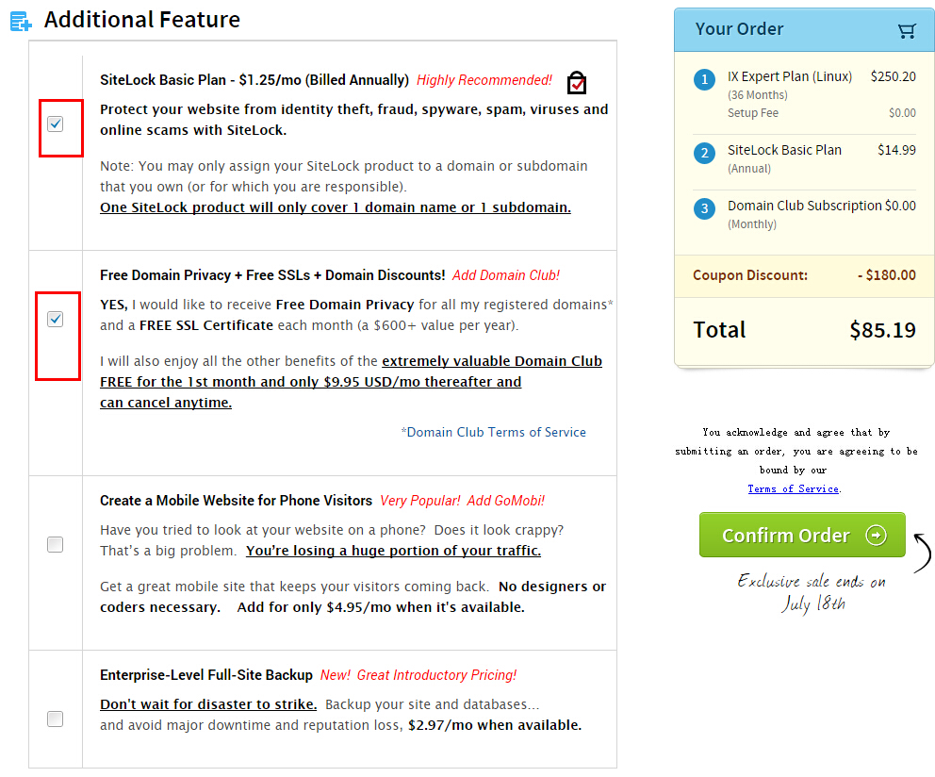Click the $14.99 SiteLock price
Viewport: 935px width, 777px height.
[x=897, y=150]
